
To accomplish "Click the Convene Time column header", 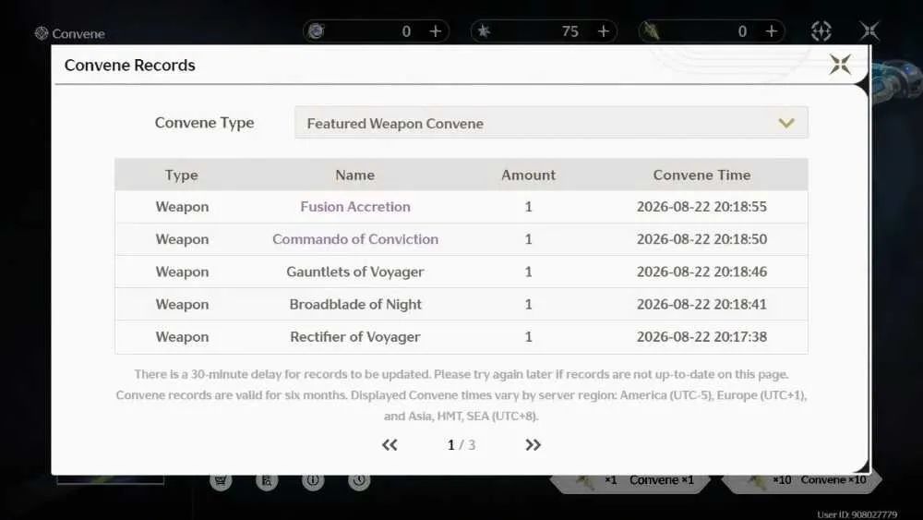I will coord(701,175).
